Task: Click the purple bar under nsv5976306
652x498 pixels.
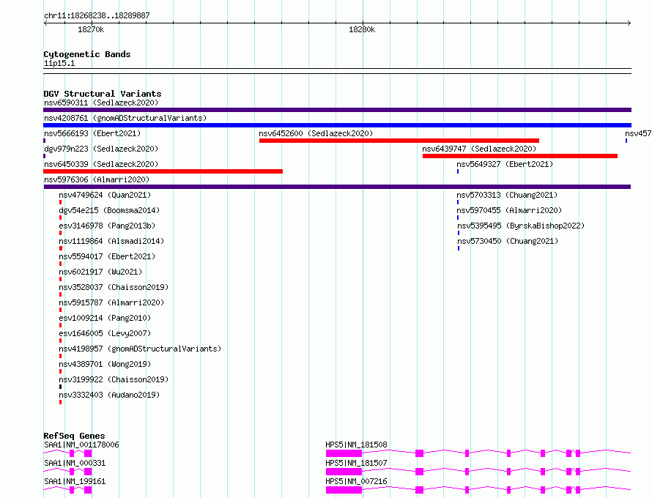Action: click(x=337, y=187)
